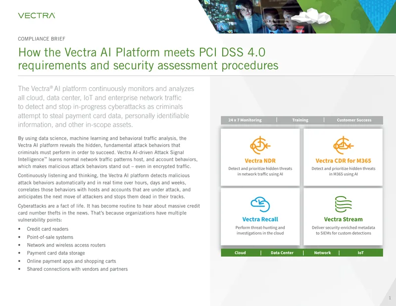The height and width of the screenshot is (306, 396).
Task: Select Network in the green bar
Action: tap(323, 253)
